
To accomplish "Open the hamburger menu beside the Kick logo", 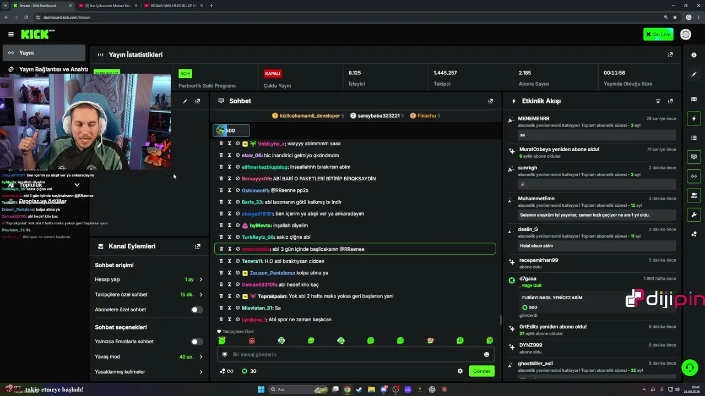I will coord(10,34).
